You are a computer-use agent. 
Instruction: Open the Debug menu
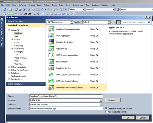(47, 5)
